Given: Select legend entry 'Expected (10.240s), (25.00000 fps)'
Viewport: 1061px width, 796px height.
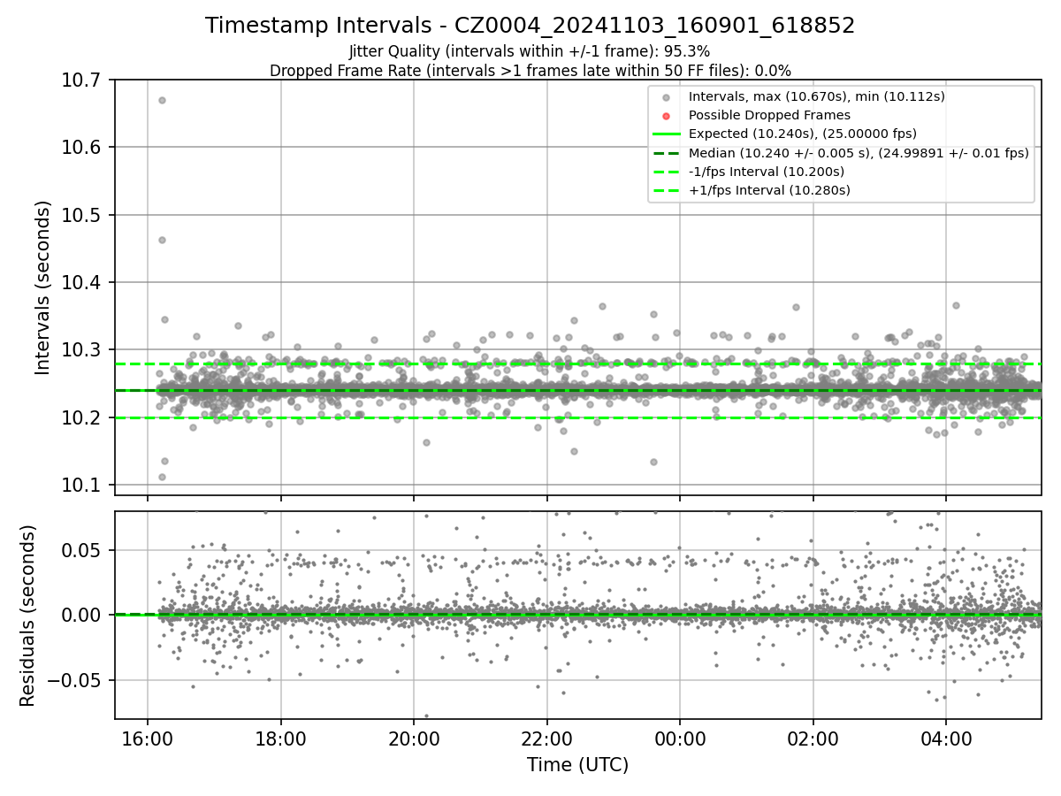Looking at the screenshot, I should pyautogui.click(x=802, y=134).
